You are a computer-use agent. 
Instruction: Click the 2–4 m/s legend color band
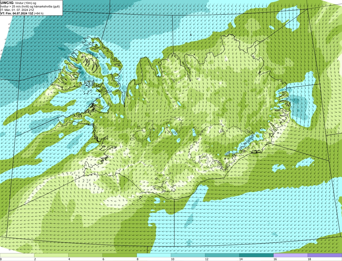coord(51,255)
